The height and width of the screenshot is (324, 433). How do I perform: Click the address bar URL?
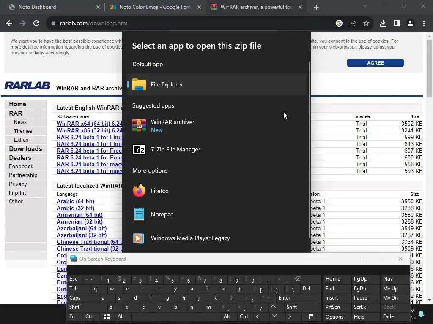coord(93,24)
